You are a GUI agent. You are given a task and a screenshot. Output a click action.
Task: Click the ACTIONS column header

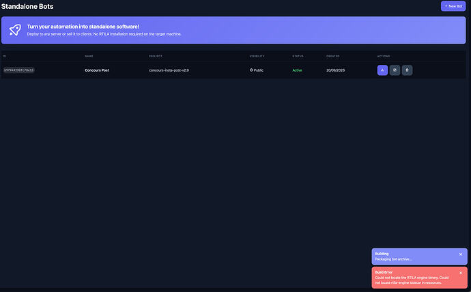tap(384, 56)
